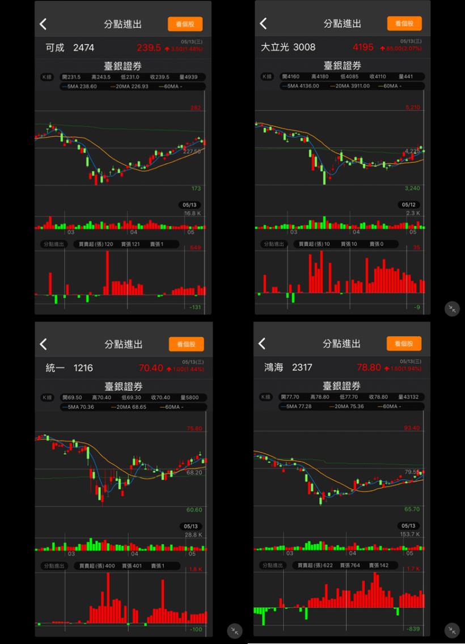The image size is (465, 644).
Task: Tap the 70.40 price of 統一
Action: pos(151,368)
